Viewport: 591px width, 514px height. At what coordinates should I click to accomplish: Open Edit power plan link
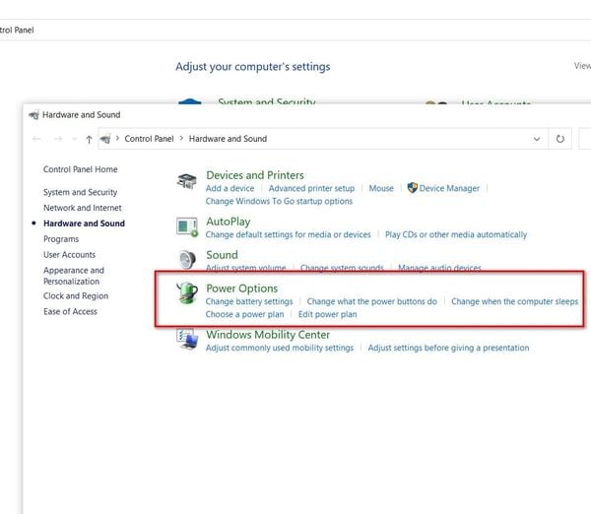(328, 314)
